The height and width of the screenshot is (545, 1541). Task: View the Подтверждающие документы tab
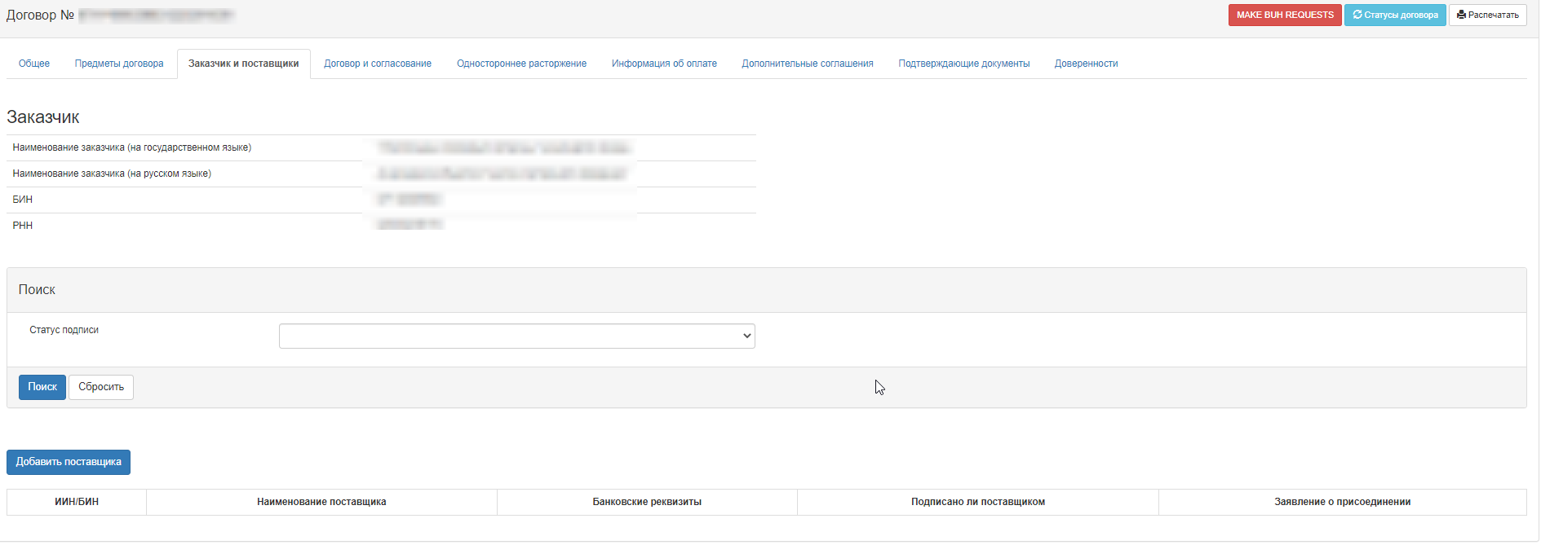click(x=963, y=64)
